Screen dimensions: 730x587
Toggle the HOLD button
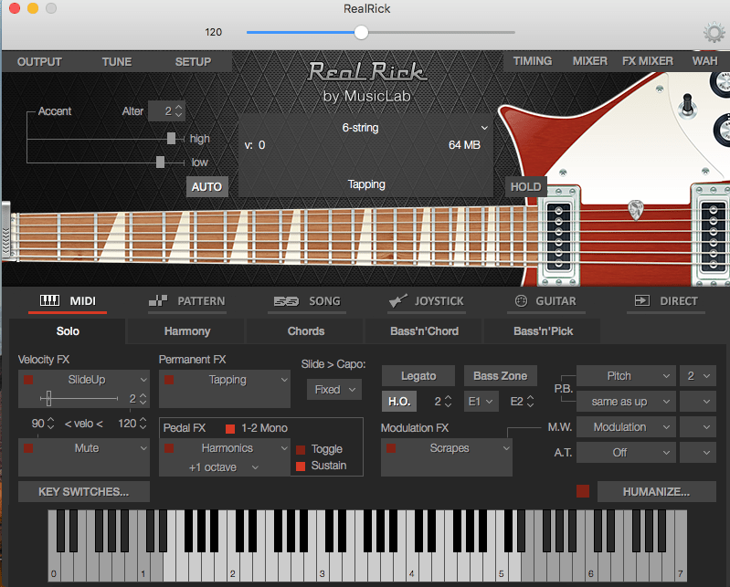(x=525, y=186)
